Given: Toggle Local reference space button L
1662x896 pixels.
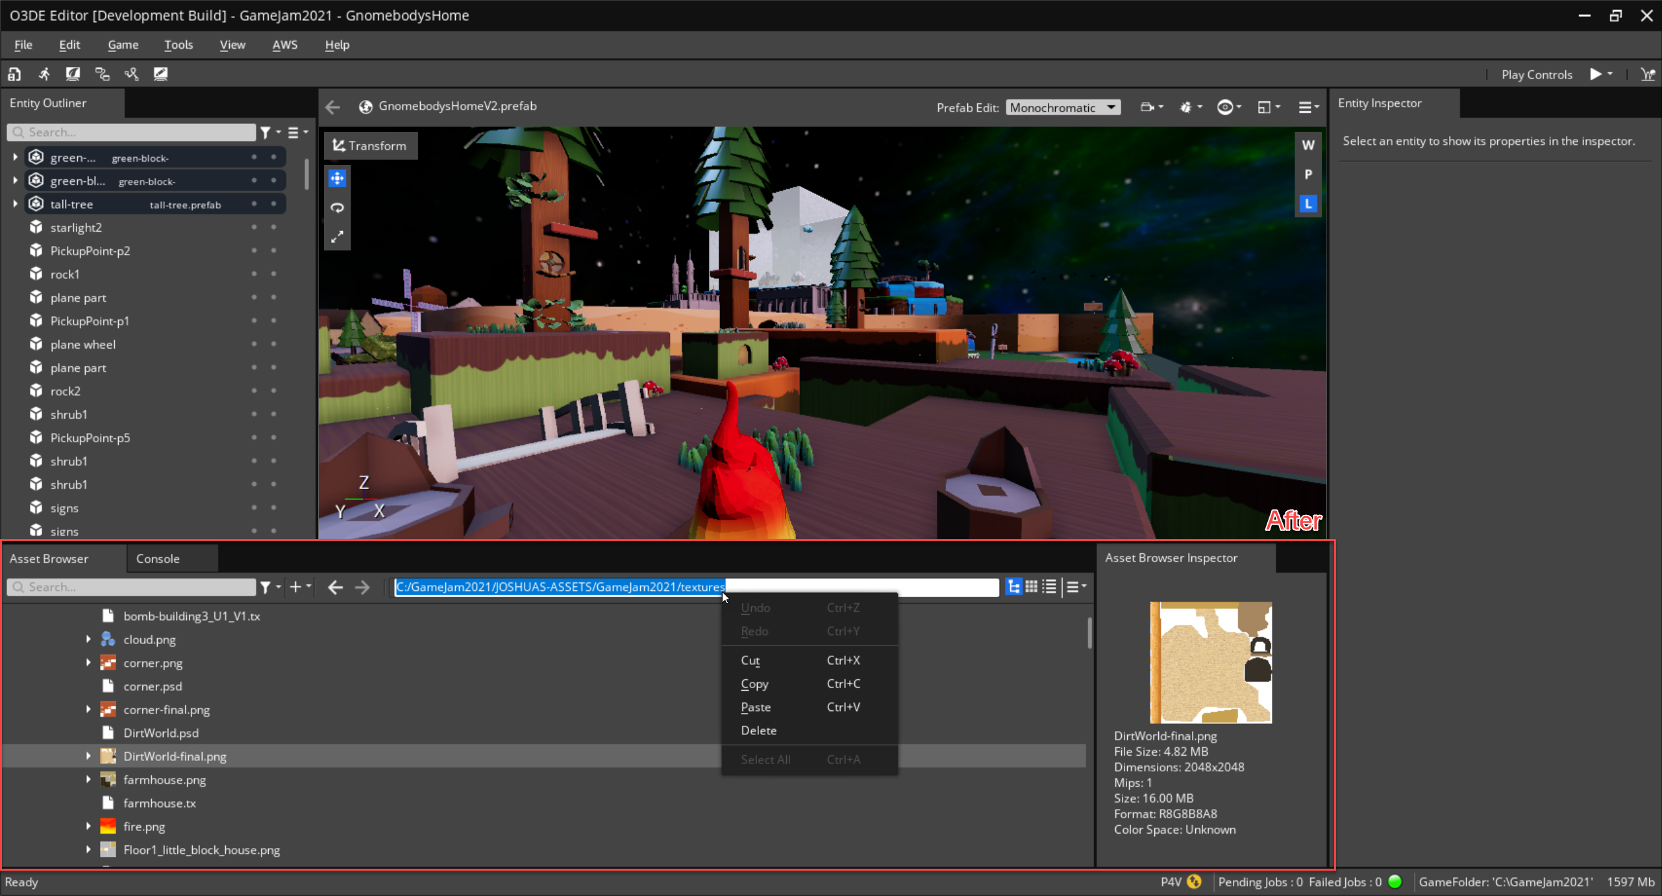Looking at the screenshot, I should 1308,204.
